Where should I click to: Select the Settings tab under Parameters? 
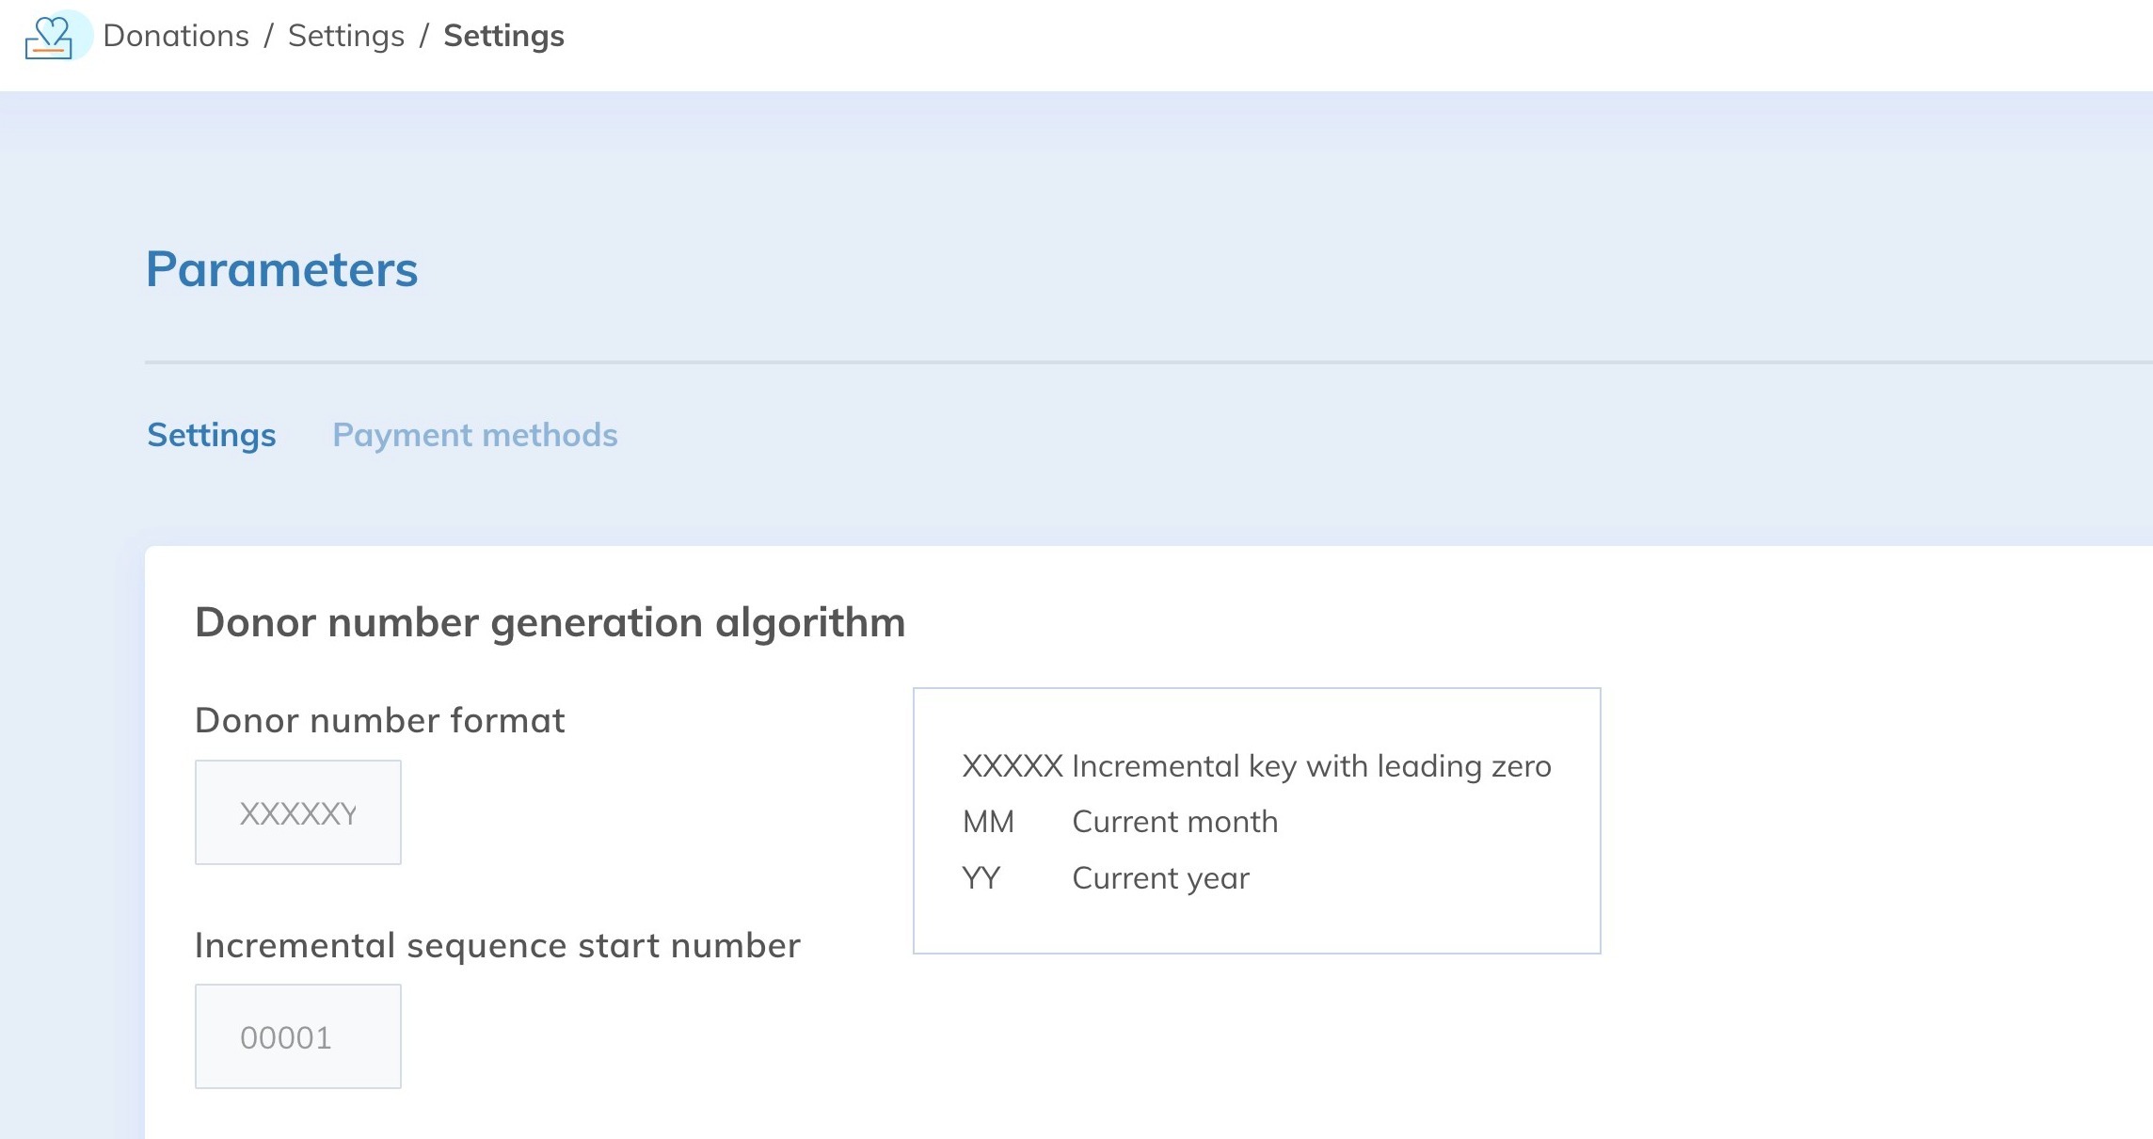click(212, 435)
